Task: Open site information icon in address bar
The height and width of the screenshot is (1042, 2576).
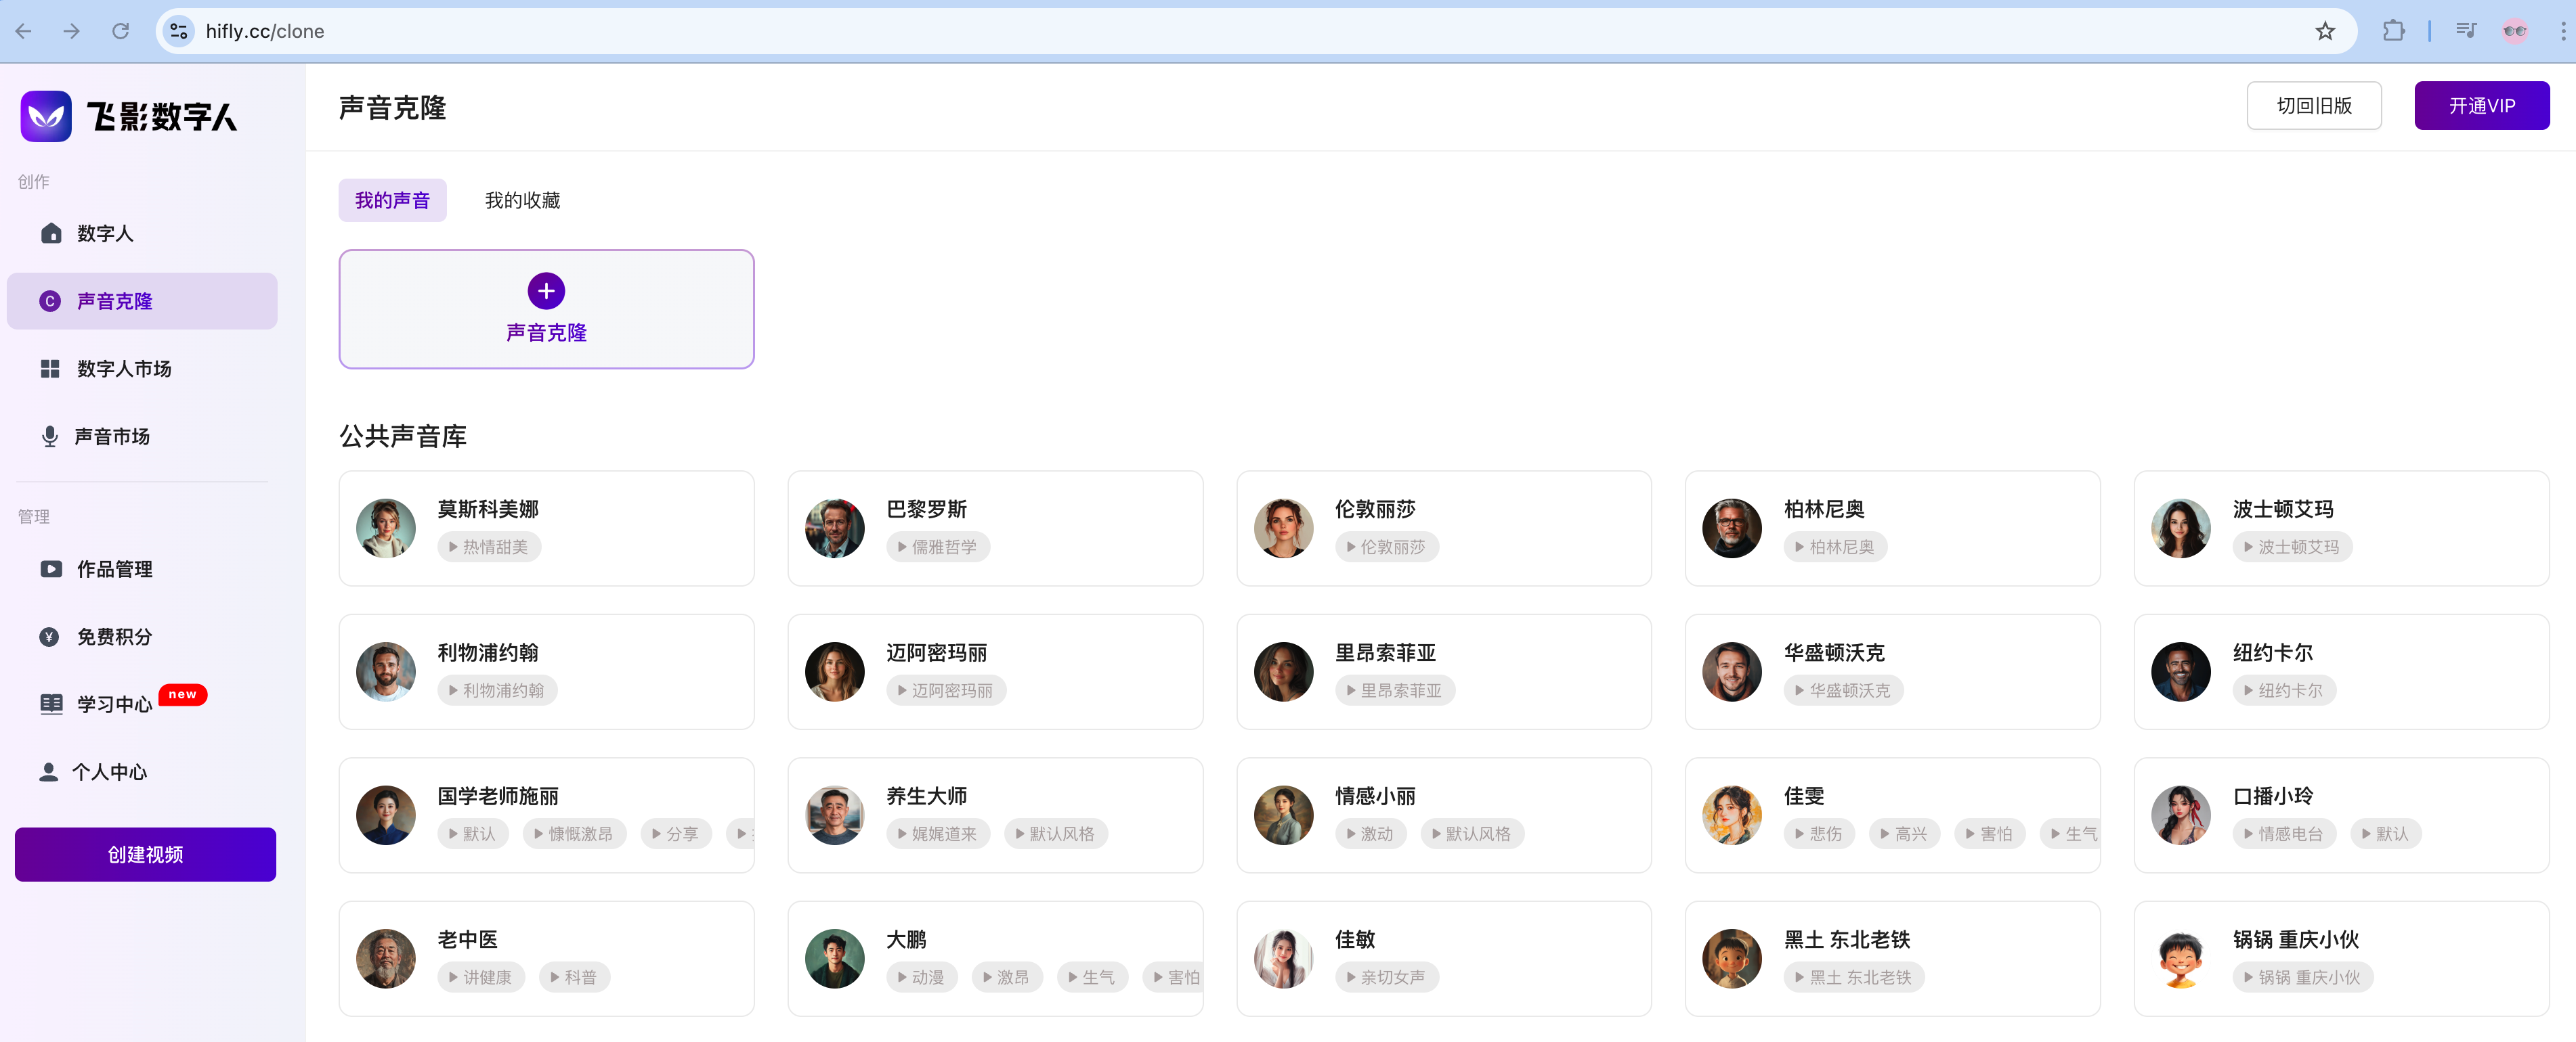Action: click(179, 31)
